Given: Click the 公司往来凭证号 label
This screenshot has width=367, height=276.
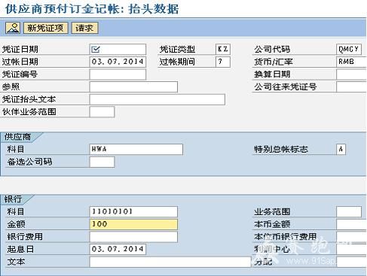Looking at the screenshot, I should coord(286,86).
